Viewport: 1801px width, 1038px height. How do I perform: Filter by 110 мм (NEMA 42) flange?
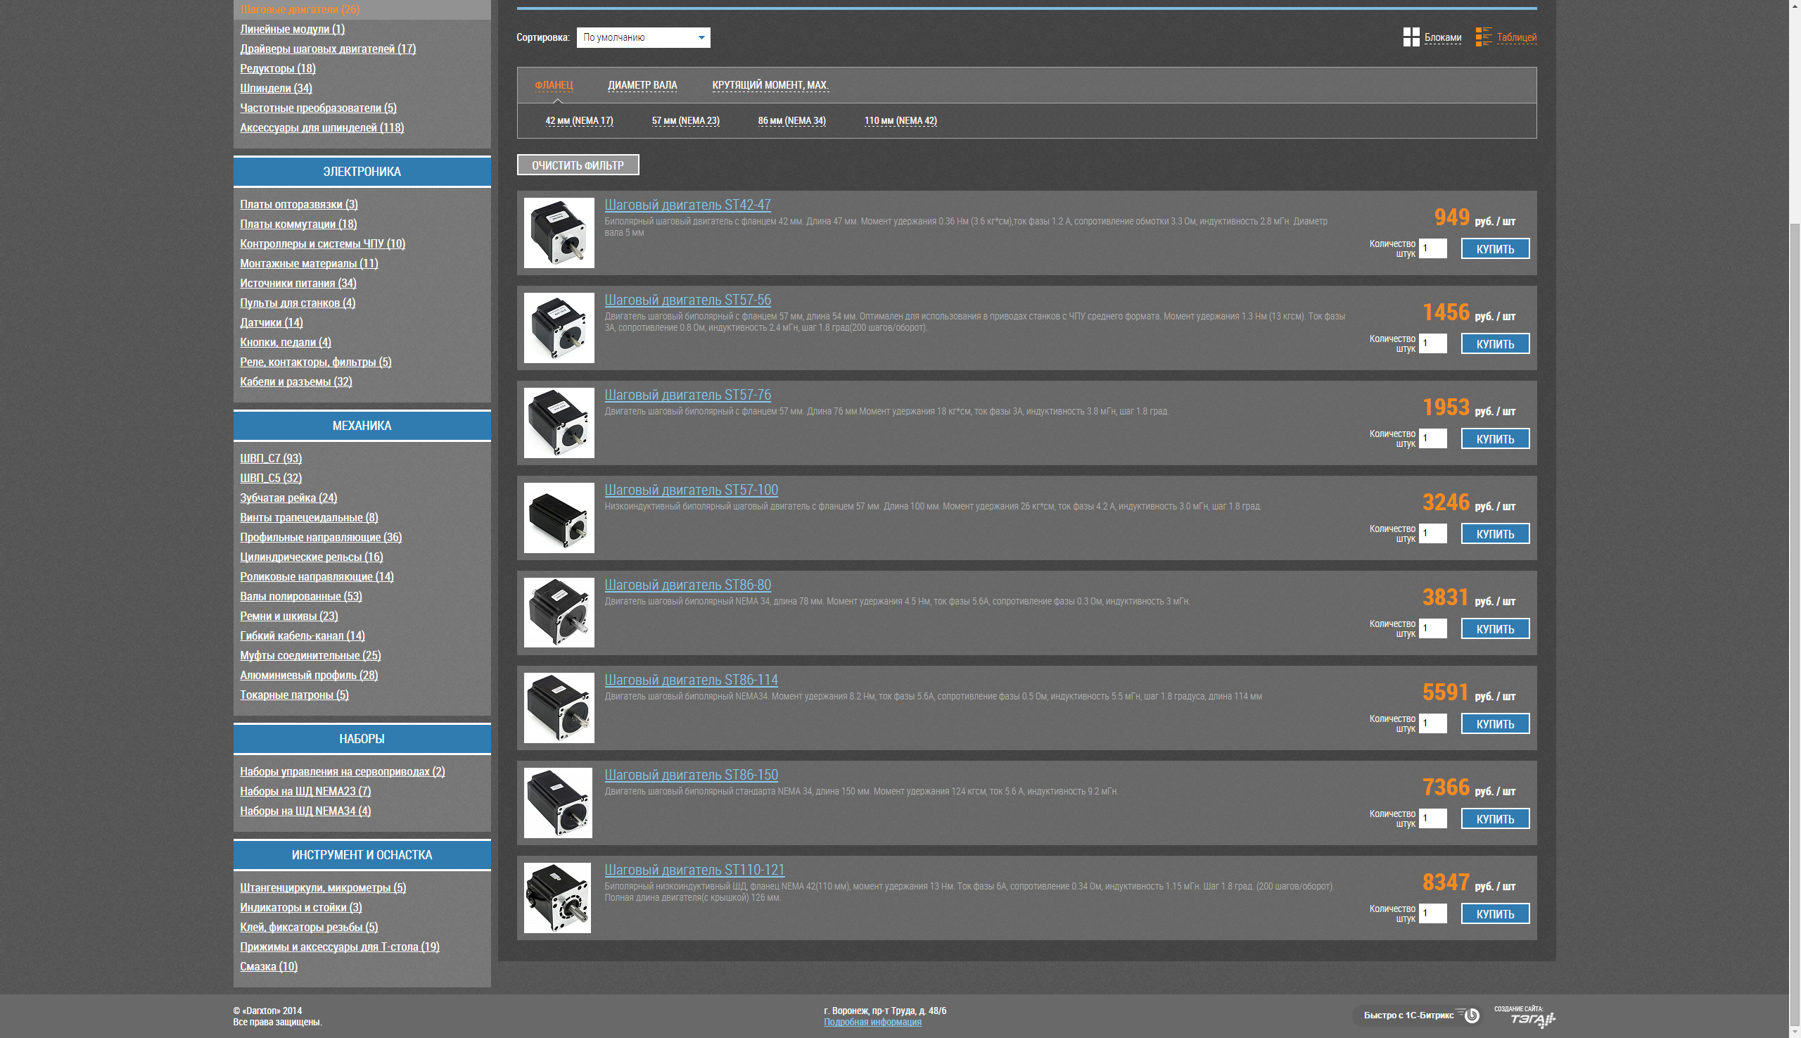tap(900, 121)
